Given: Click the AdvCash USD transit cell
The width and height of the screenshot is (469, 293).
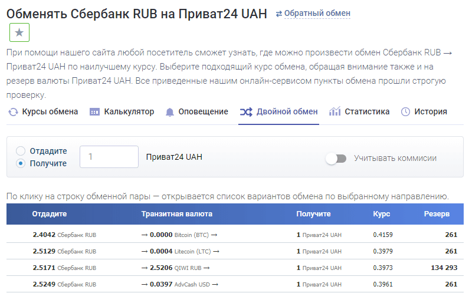Looking at the screenshot, I should [180, 284].
